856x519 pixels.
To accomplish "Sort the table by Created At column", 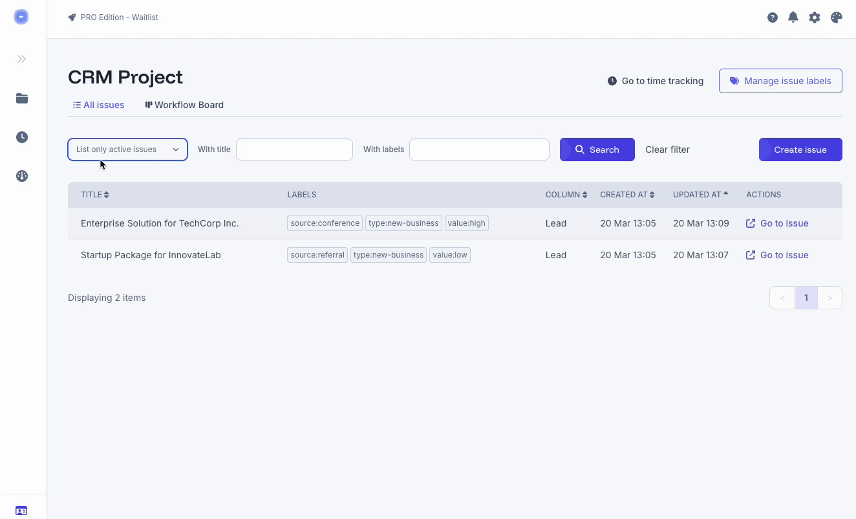I will tap(627, 195).
